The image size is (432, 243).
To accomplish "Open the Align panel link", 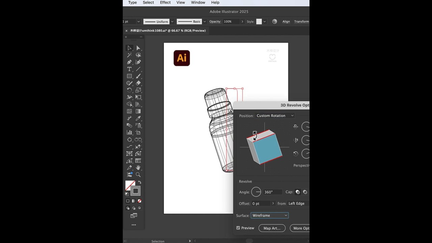I will pos(286,22).
